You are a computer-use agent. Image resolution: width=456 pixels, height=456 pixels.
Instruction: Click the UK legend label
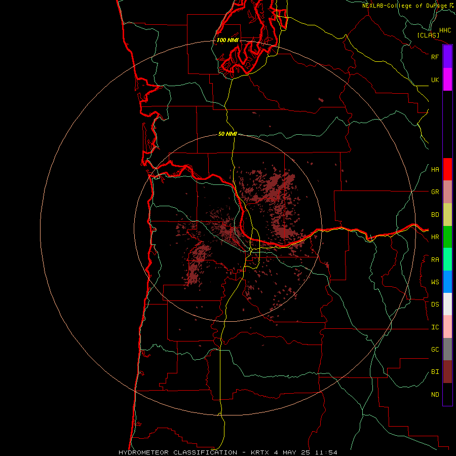(435, 80)
